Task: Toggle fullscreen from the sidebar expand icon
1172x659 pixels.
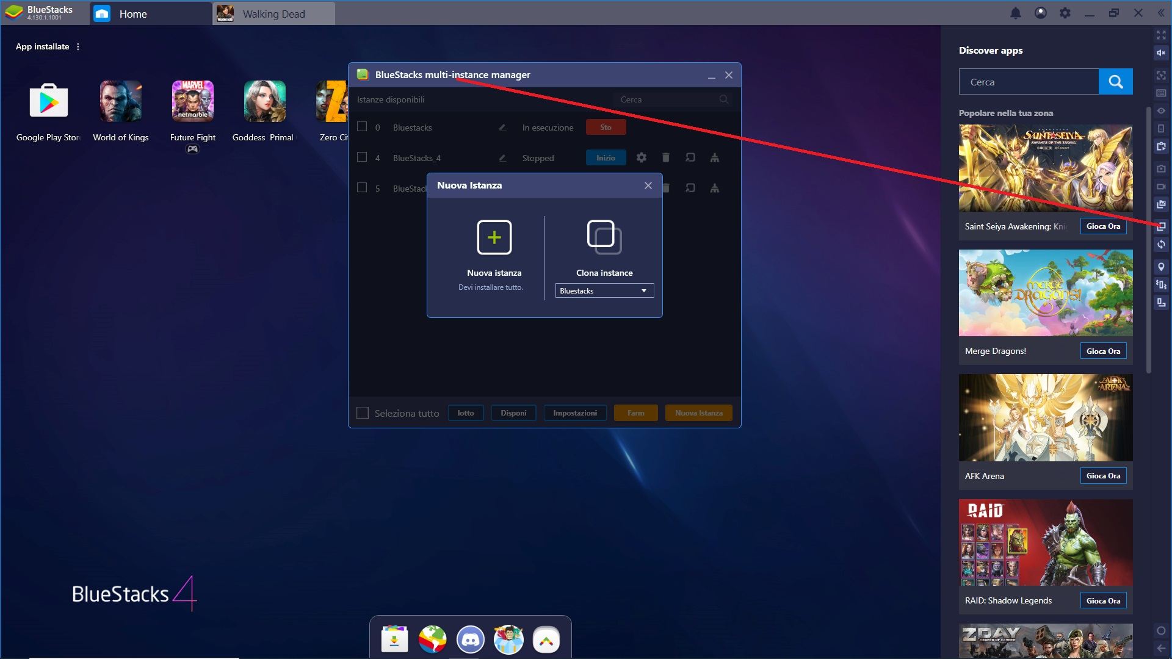Action: pyautogui.click(x=1161, y=35)
